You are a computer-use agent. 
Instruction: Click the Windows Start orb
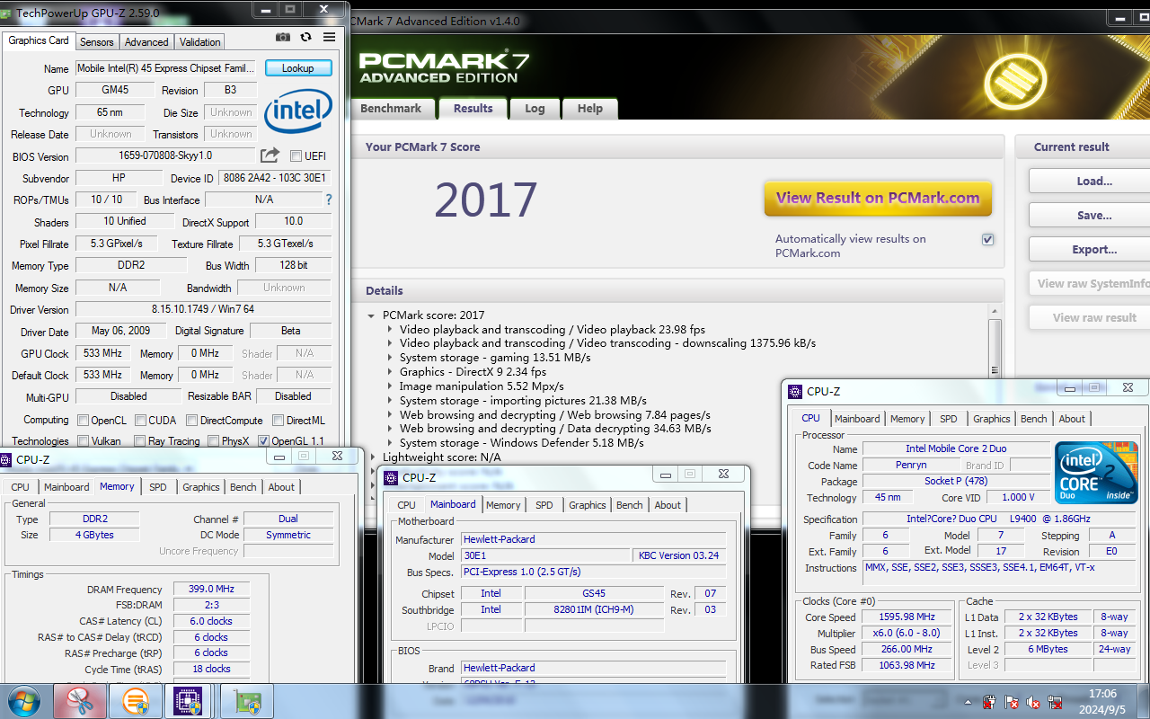pyautogui.click(x=23, y=701)
